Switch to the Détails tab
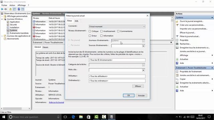 coord(45,47)
